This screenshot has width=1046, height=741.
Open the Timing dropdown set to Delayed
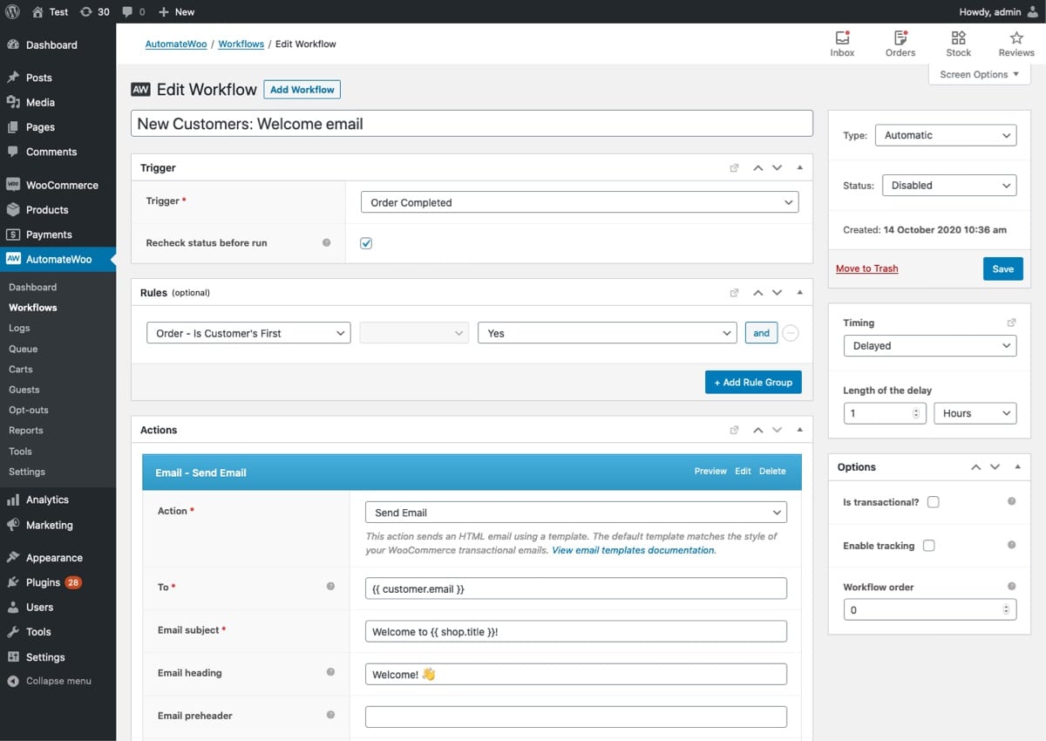tap(930, 346)
